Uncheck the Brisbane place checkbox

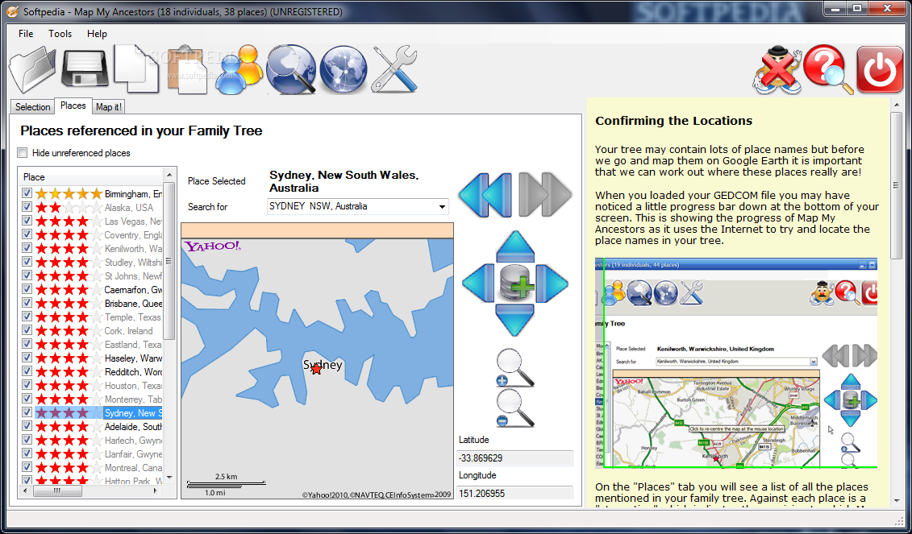click(x=26, y=303)
